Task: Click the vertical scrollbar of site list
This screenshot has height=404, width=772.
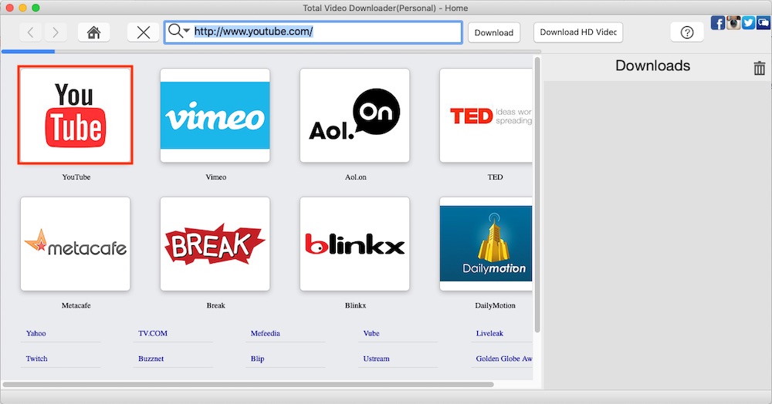Action: pos(537,194)
